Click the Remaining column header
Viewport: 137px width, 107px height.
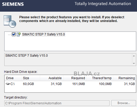point(124,78)
